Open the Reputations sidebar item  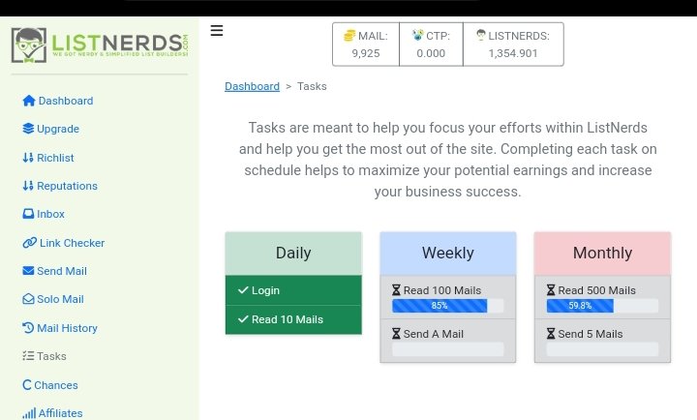60,186
